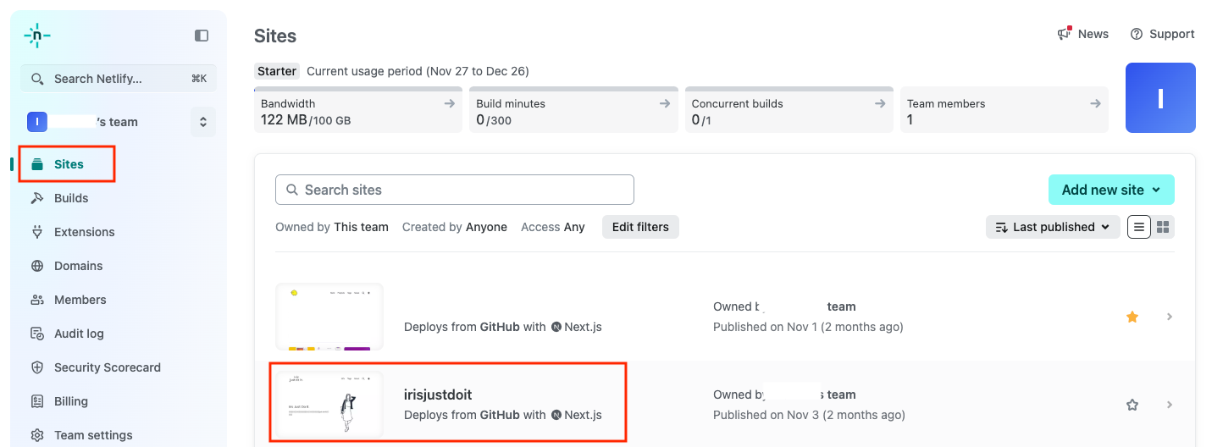Click the Search sites input field
Viewport: 1223px width, 447px height.
pyautogui.click(x=455, y=190)
